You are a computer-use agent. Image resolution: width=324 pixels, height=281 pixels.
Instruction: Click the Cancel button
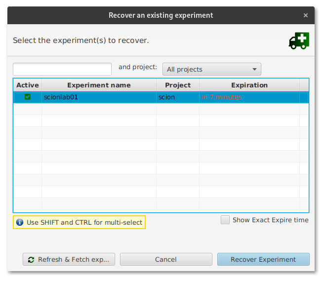(x=166, y=259)
